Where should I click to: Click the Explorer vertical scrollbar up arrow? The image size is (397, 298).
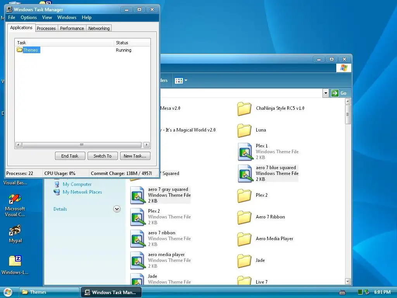(x=348, y=101)
